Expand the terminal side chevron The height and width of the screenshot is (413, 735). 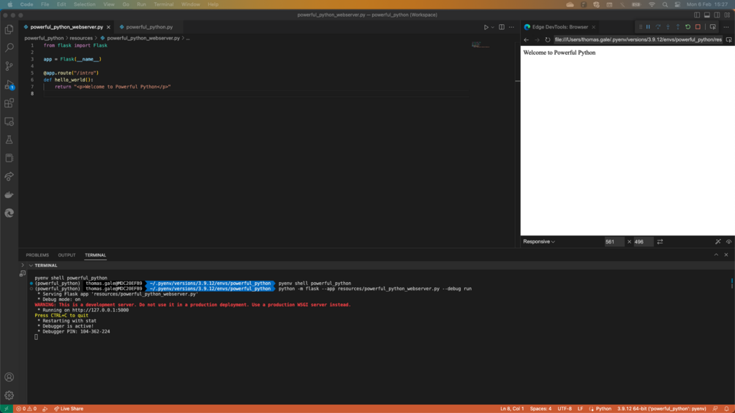(x=23, y=265)
